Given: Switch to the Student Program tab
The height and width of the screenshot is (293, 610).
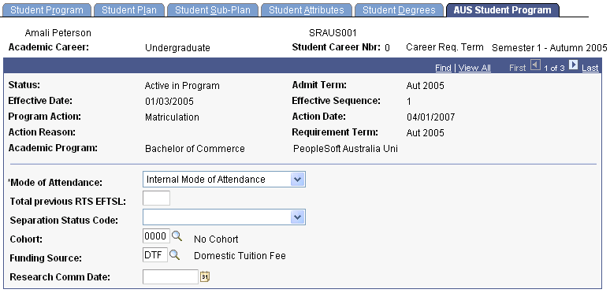Looking at the screenshot, I should pos(46,10).
